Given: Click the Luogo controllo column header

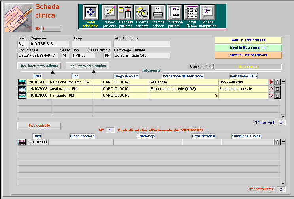Looking at the screenshot, I should [82, 136].
